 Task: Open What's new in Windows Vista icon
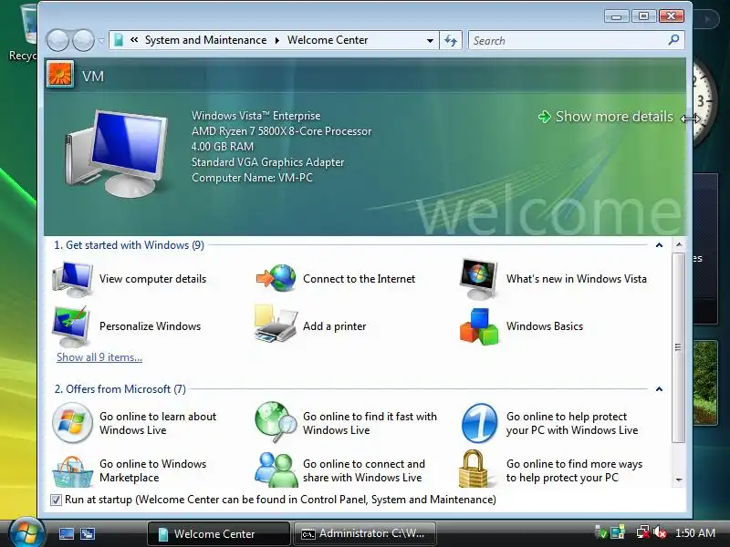(478, 279)
